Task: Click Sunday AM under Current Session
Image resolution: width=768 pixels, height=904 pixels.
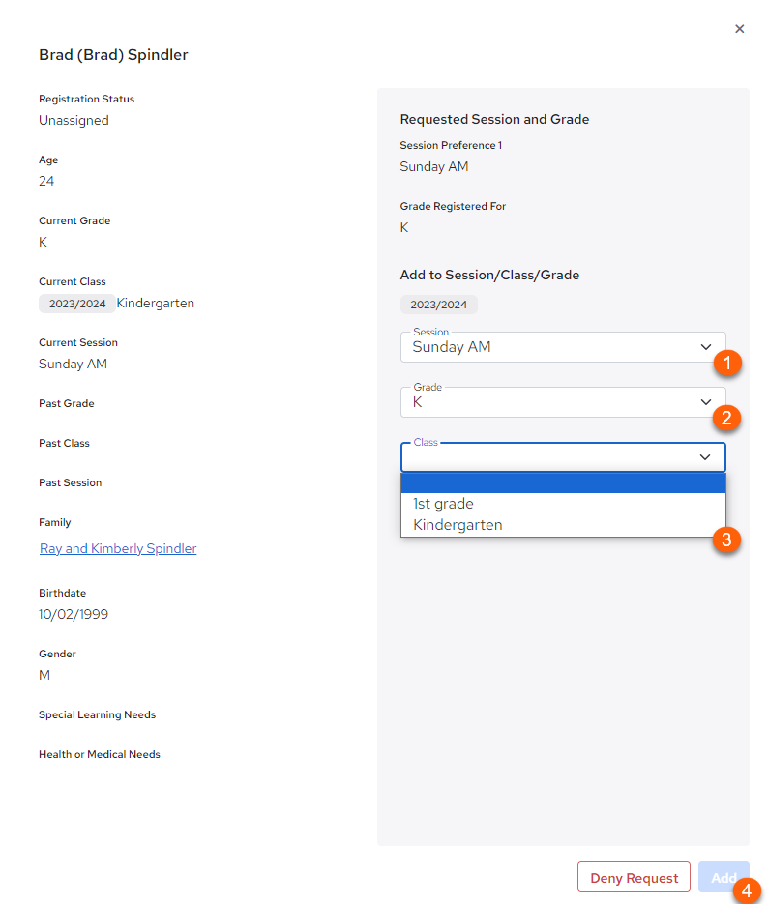Action: point(73,364)
